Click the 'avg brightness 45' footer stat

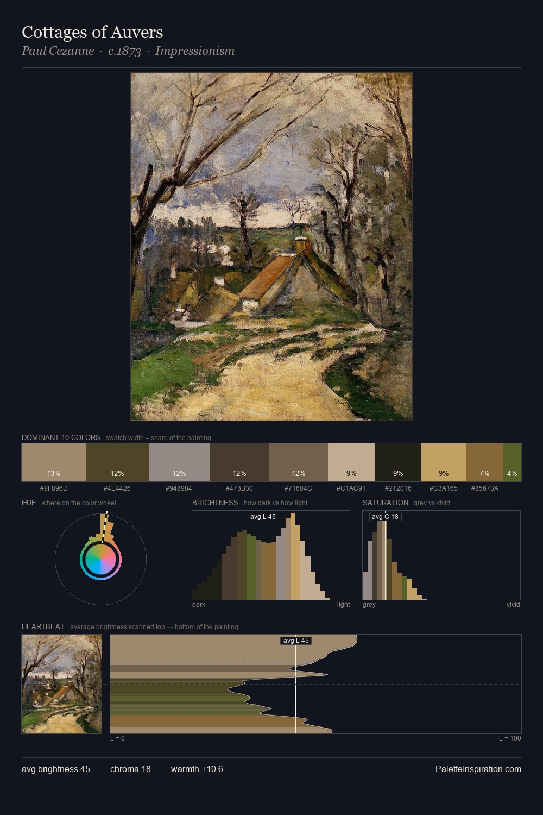point(56,769)
